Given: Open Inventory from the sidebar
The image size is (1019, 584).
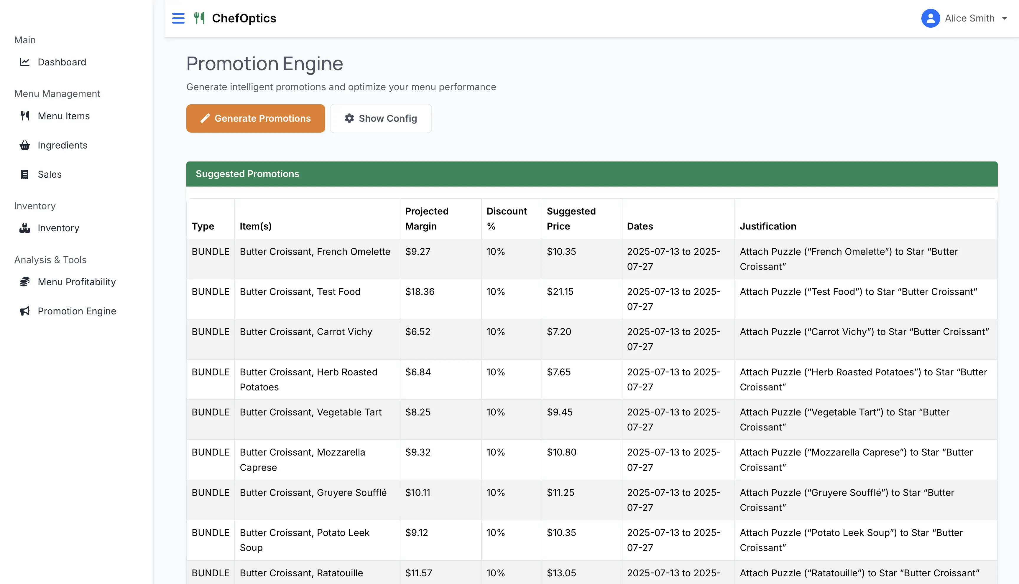Looking at the screenshot, I should point(59,228).
